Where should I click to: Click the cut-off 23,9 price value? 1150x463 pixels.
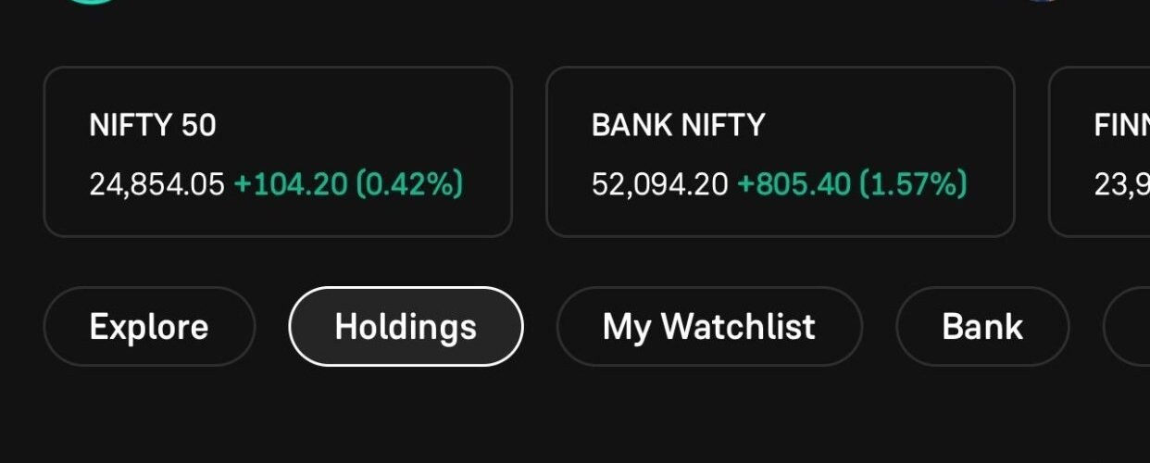1121,184
